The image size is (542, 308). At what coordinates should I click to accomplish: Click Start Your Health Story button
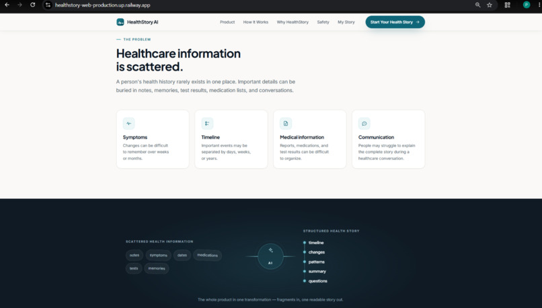(395, 22)
